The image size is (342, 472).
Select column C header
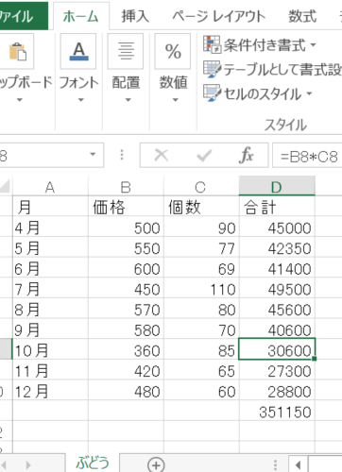pyautogui.click(x=201, y=187)
